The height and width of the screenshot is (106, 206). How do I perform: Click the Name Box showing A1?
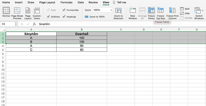(7, 24)
